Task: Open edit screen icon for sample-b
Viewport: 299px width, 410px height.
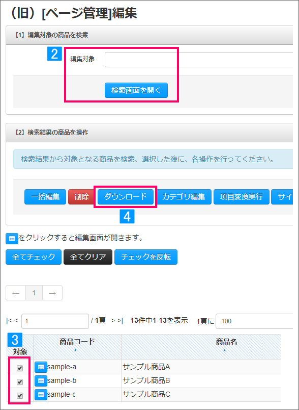Action: point(41,381)
